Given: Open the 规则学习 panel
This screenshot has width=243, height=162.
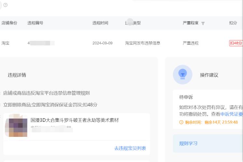Looking at the screenshot, I should pyautogui.click(x=188, y=143).
